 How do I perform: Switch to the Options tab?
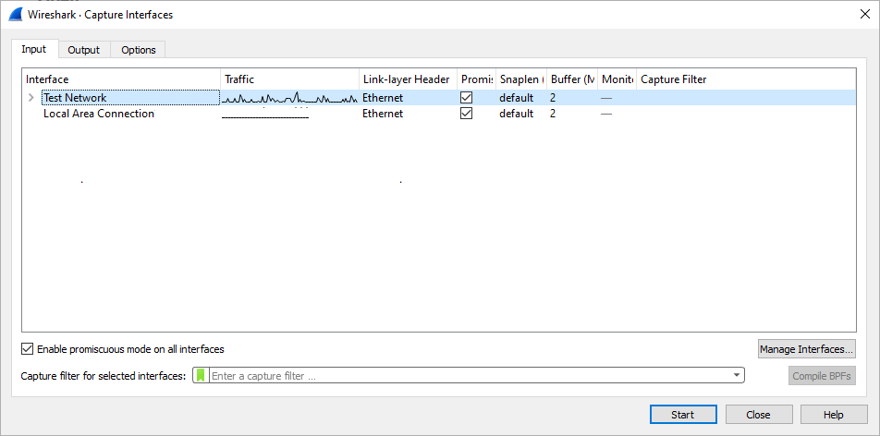(138, 50)
